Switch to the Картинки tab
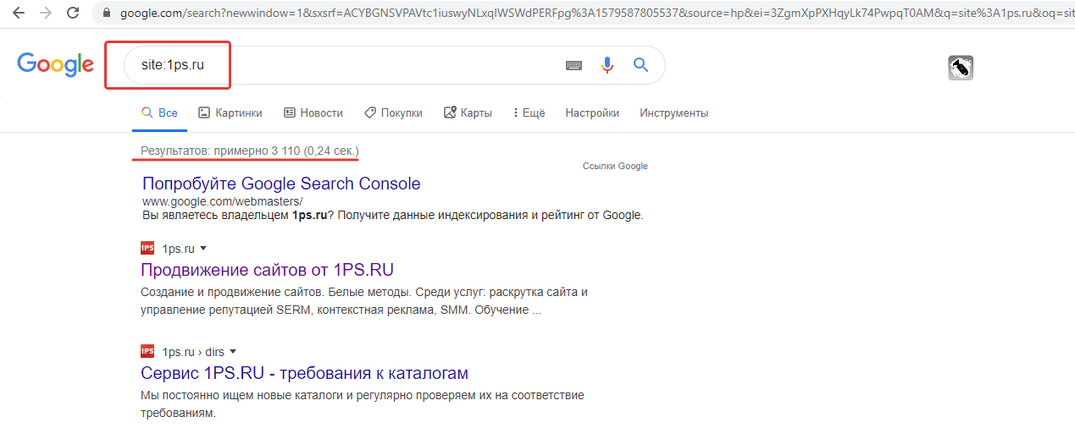1075x439 pixels. pyautogui.click(x=230, y=112)
